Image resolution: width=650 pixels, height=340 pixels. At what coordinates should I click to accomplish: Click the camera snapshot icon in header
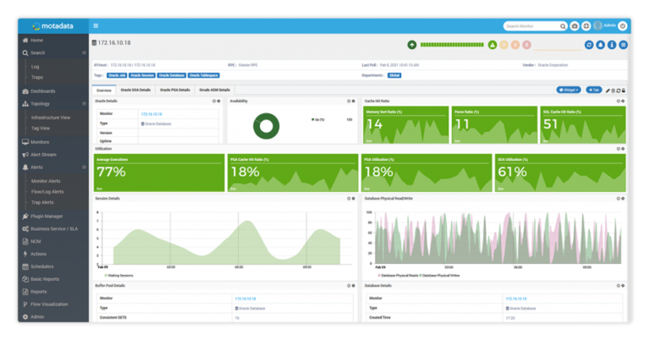[575, 26]
